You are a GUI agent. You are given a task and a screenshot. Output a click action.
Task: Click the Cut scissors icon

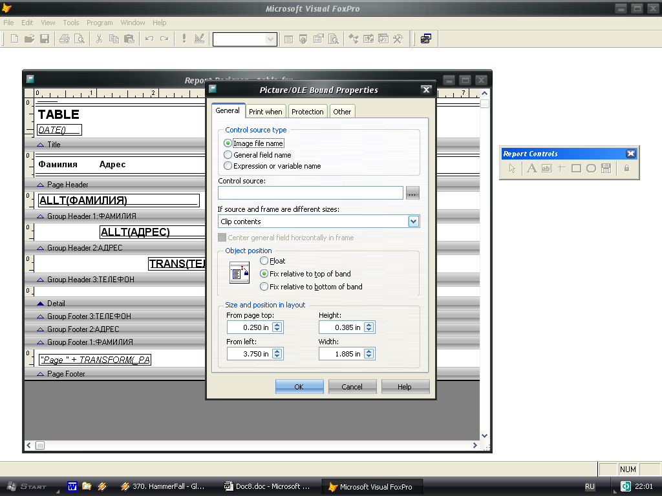[99, 39]
